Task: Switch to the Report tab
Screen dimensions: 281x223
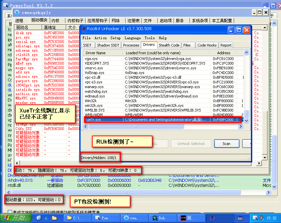Action: coord(226,45)
